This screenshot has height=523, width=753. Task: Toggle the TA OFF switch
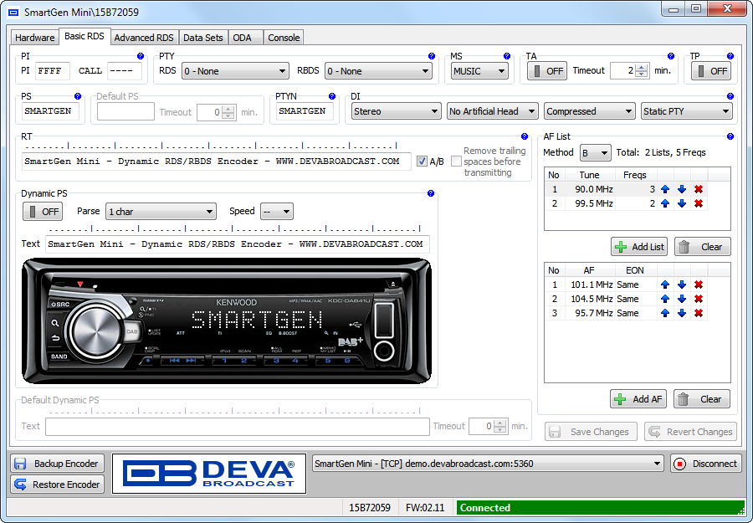[x=547, y=71]
